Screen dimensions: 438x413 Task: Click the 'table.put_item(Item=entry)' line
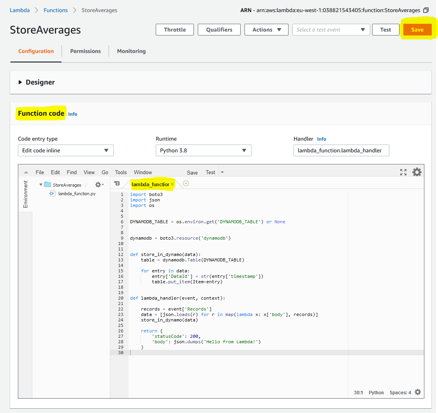coord(187,282)
